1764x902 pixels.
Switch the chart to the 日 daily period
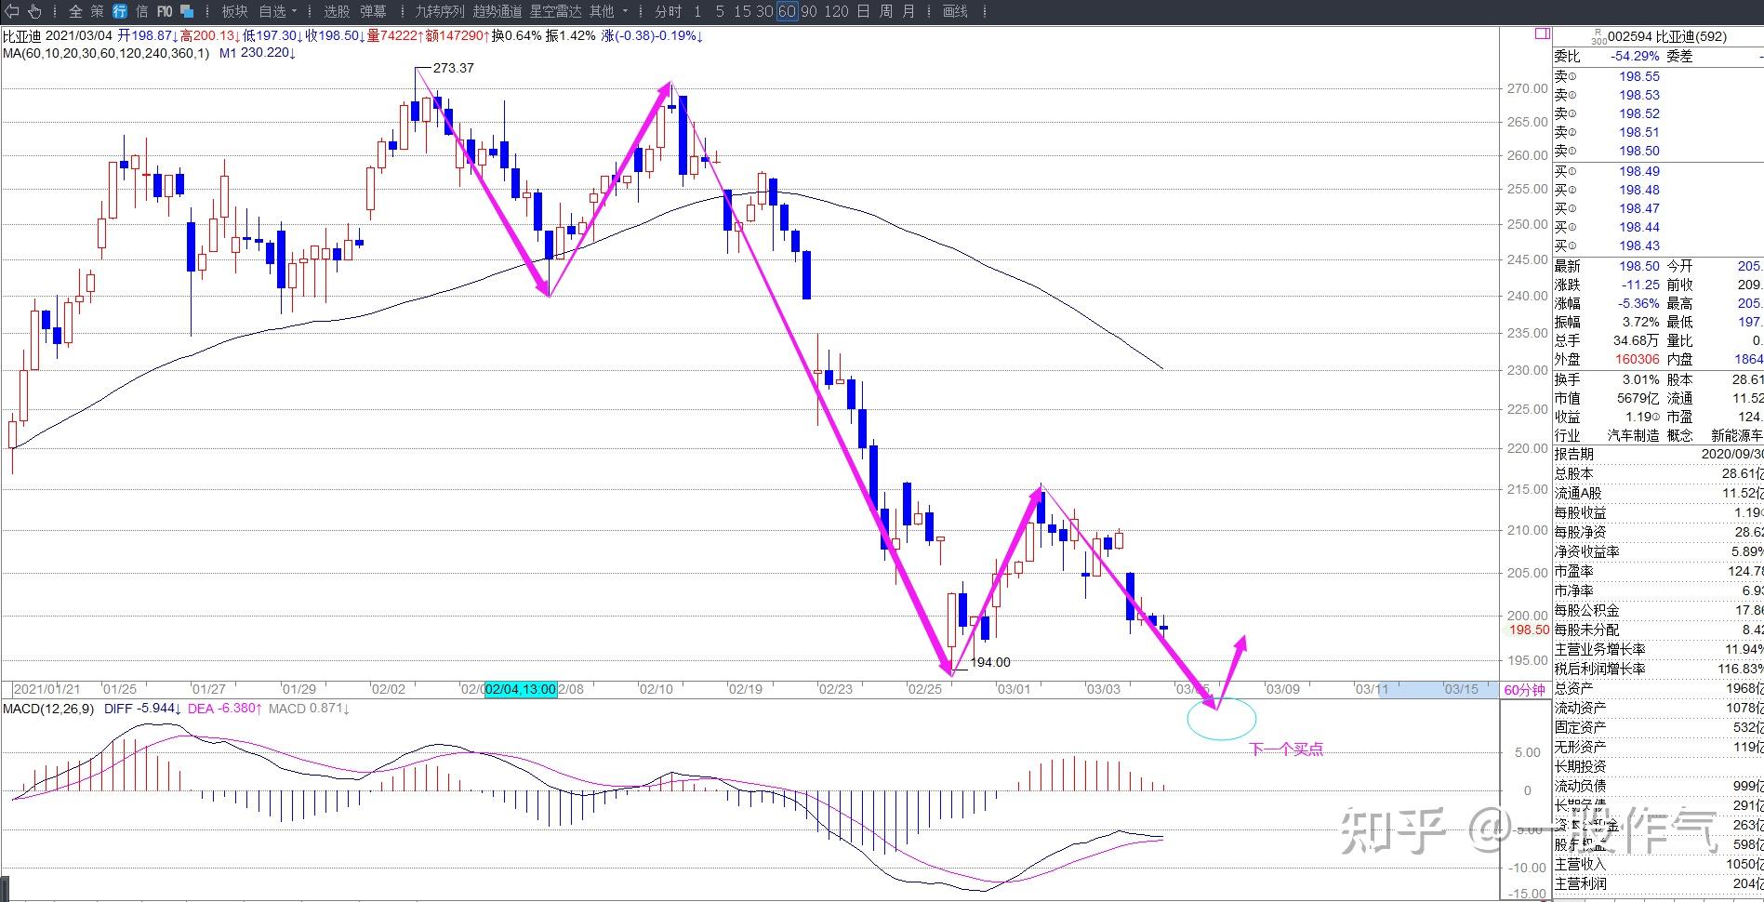[x=863, y=11]
